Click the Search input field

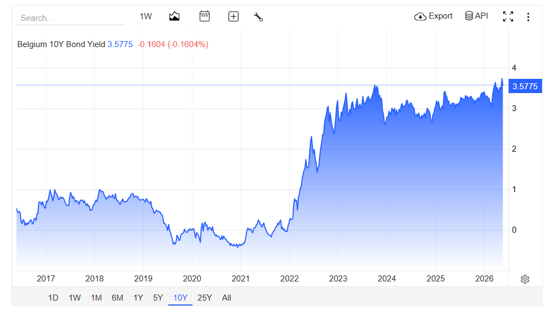[x=70, y=18]
